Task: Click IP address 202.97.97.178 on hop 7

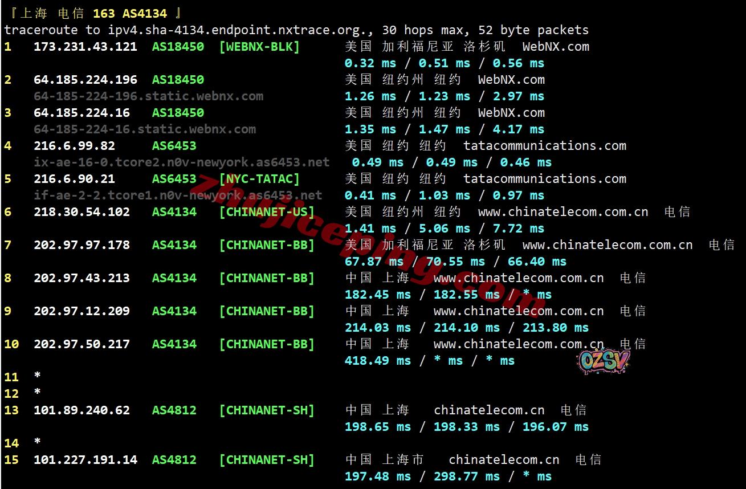Action: 81,245
